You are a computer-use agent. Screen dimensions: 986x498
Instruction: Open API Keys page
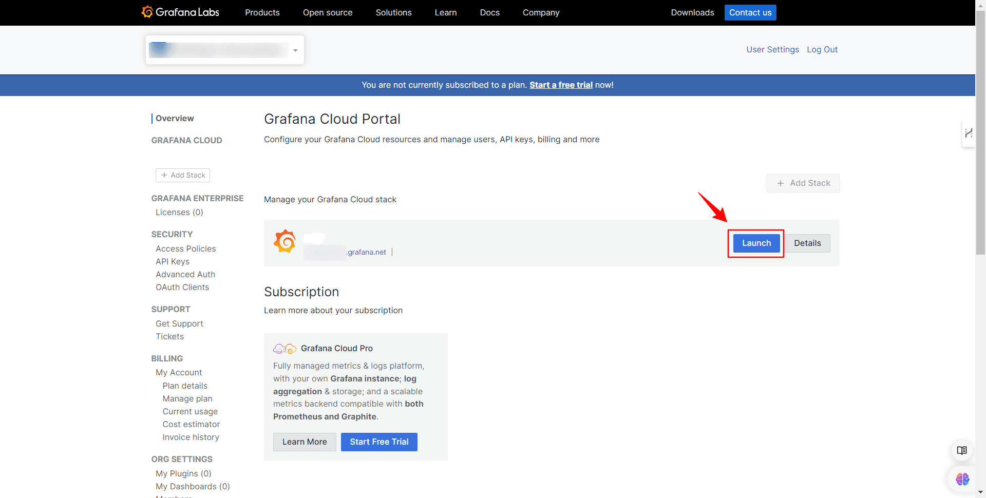pos(173,261)
